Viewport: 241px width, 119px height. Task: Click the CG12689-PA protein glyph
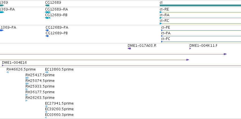[x=47, y=30]
